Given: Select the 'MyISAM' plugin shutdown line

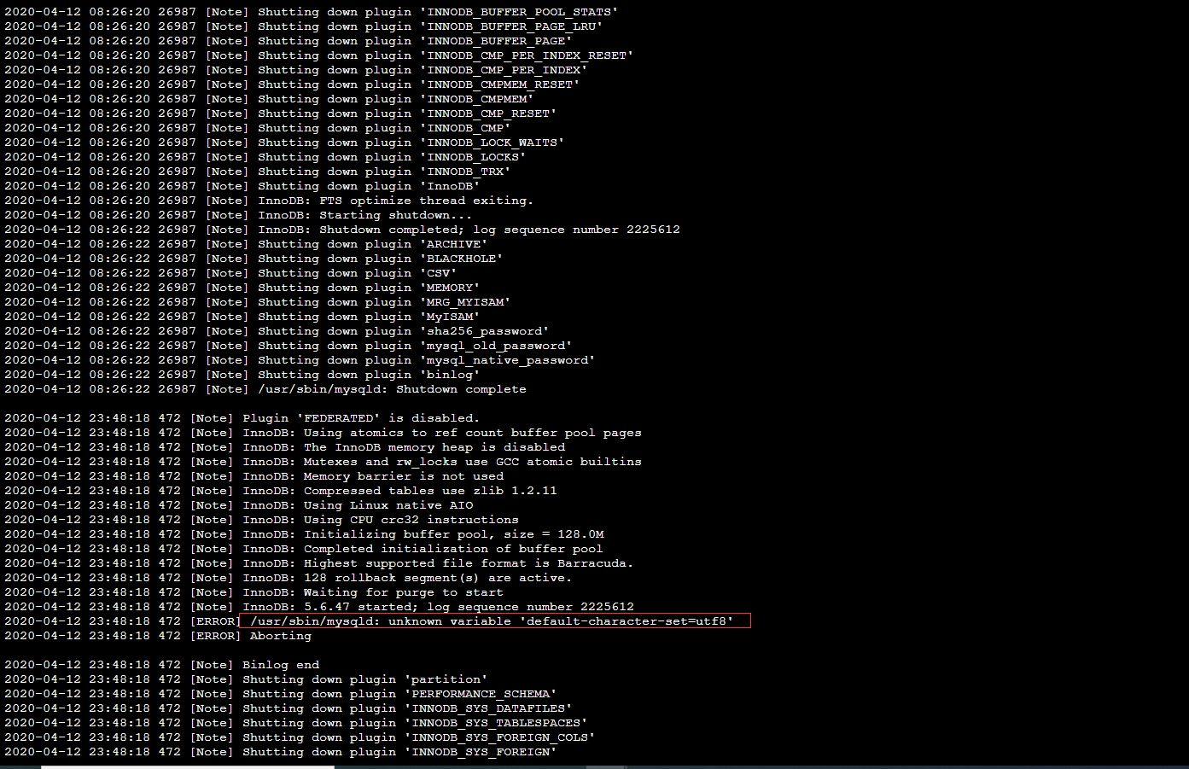Looking at the screenshot, I should tap(242, 317).
